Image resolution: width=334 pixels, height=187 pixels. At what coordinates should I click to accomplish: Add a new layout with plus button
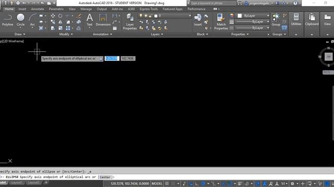(46, 182)
